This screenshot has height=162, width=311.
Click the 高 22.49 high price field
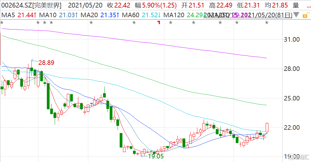(x=221, y=5)
